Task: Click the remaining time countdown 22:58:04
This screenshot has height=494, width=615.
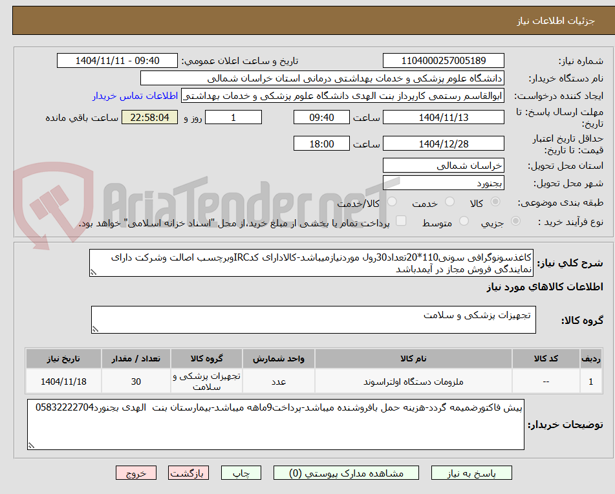Action: click(x=150, y=117)
